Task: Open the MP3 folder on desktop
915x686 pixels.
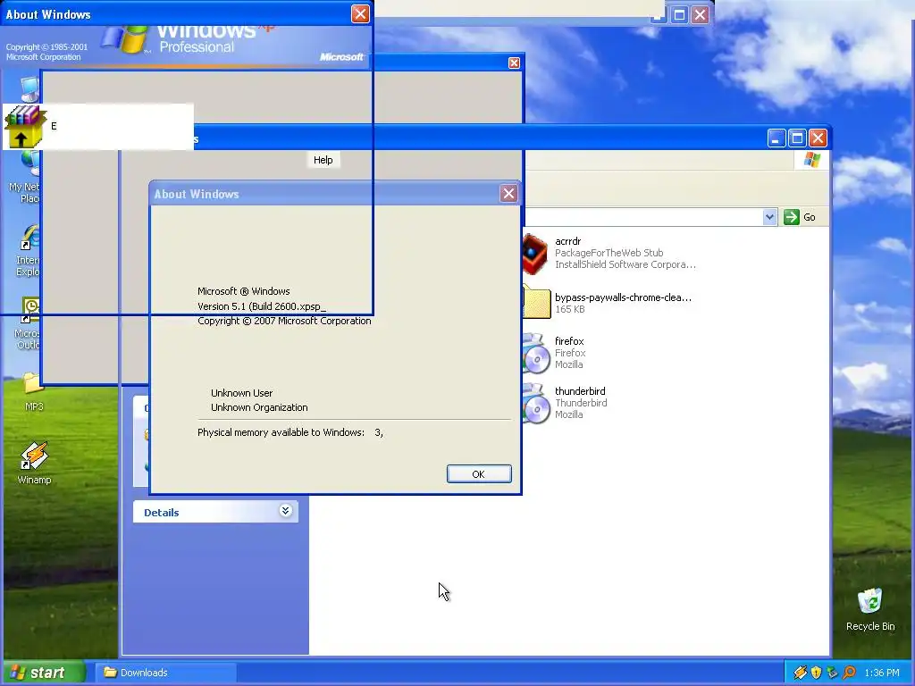Action: (33, 384)
